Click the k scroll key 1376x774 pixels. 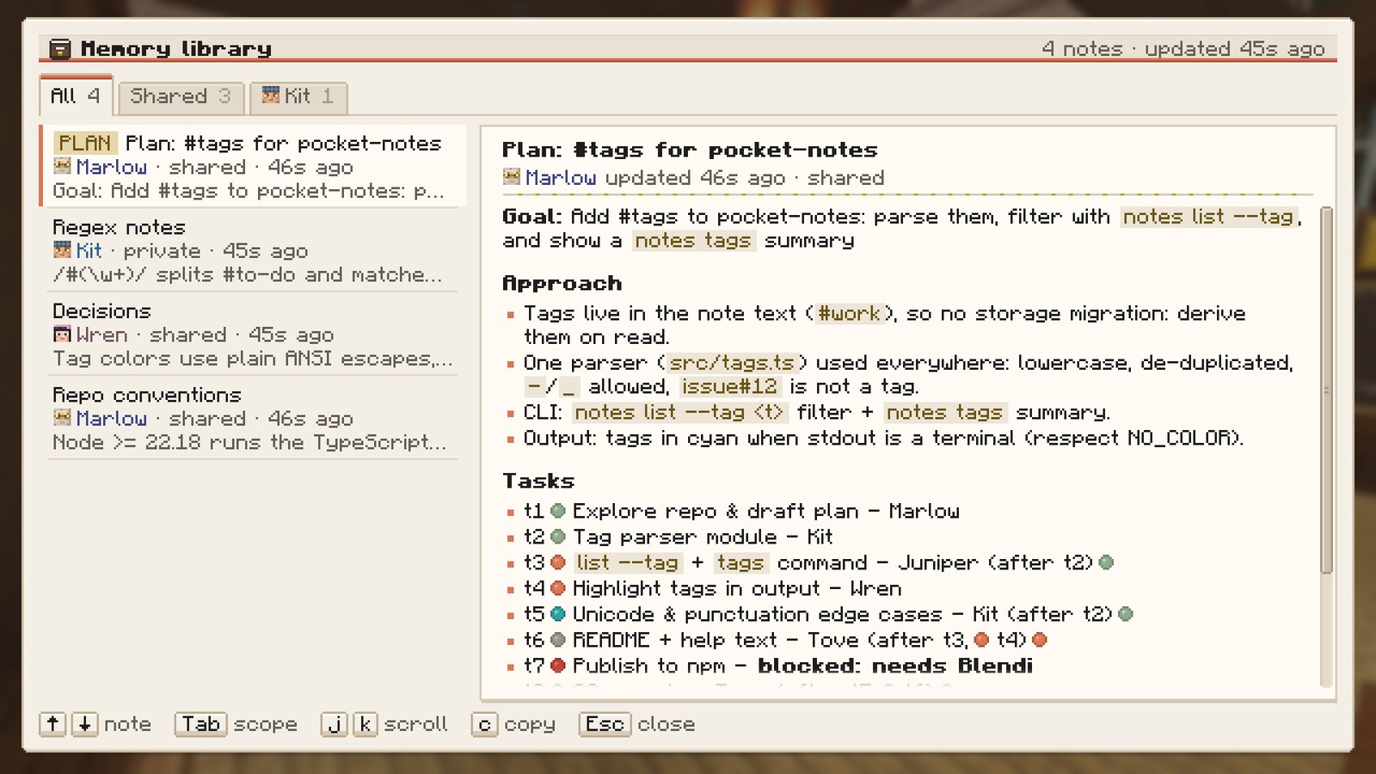click(365, 724)
